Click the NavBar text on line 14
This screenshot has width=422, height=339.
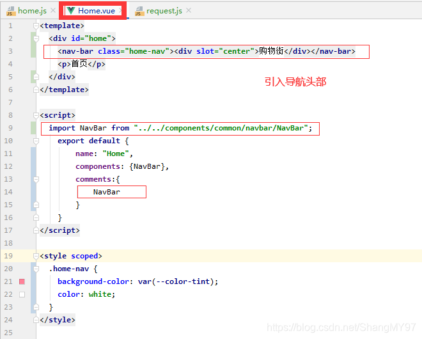tap(107, 193)
